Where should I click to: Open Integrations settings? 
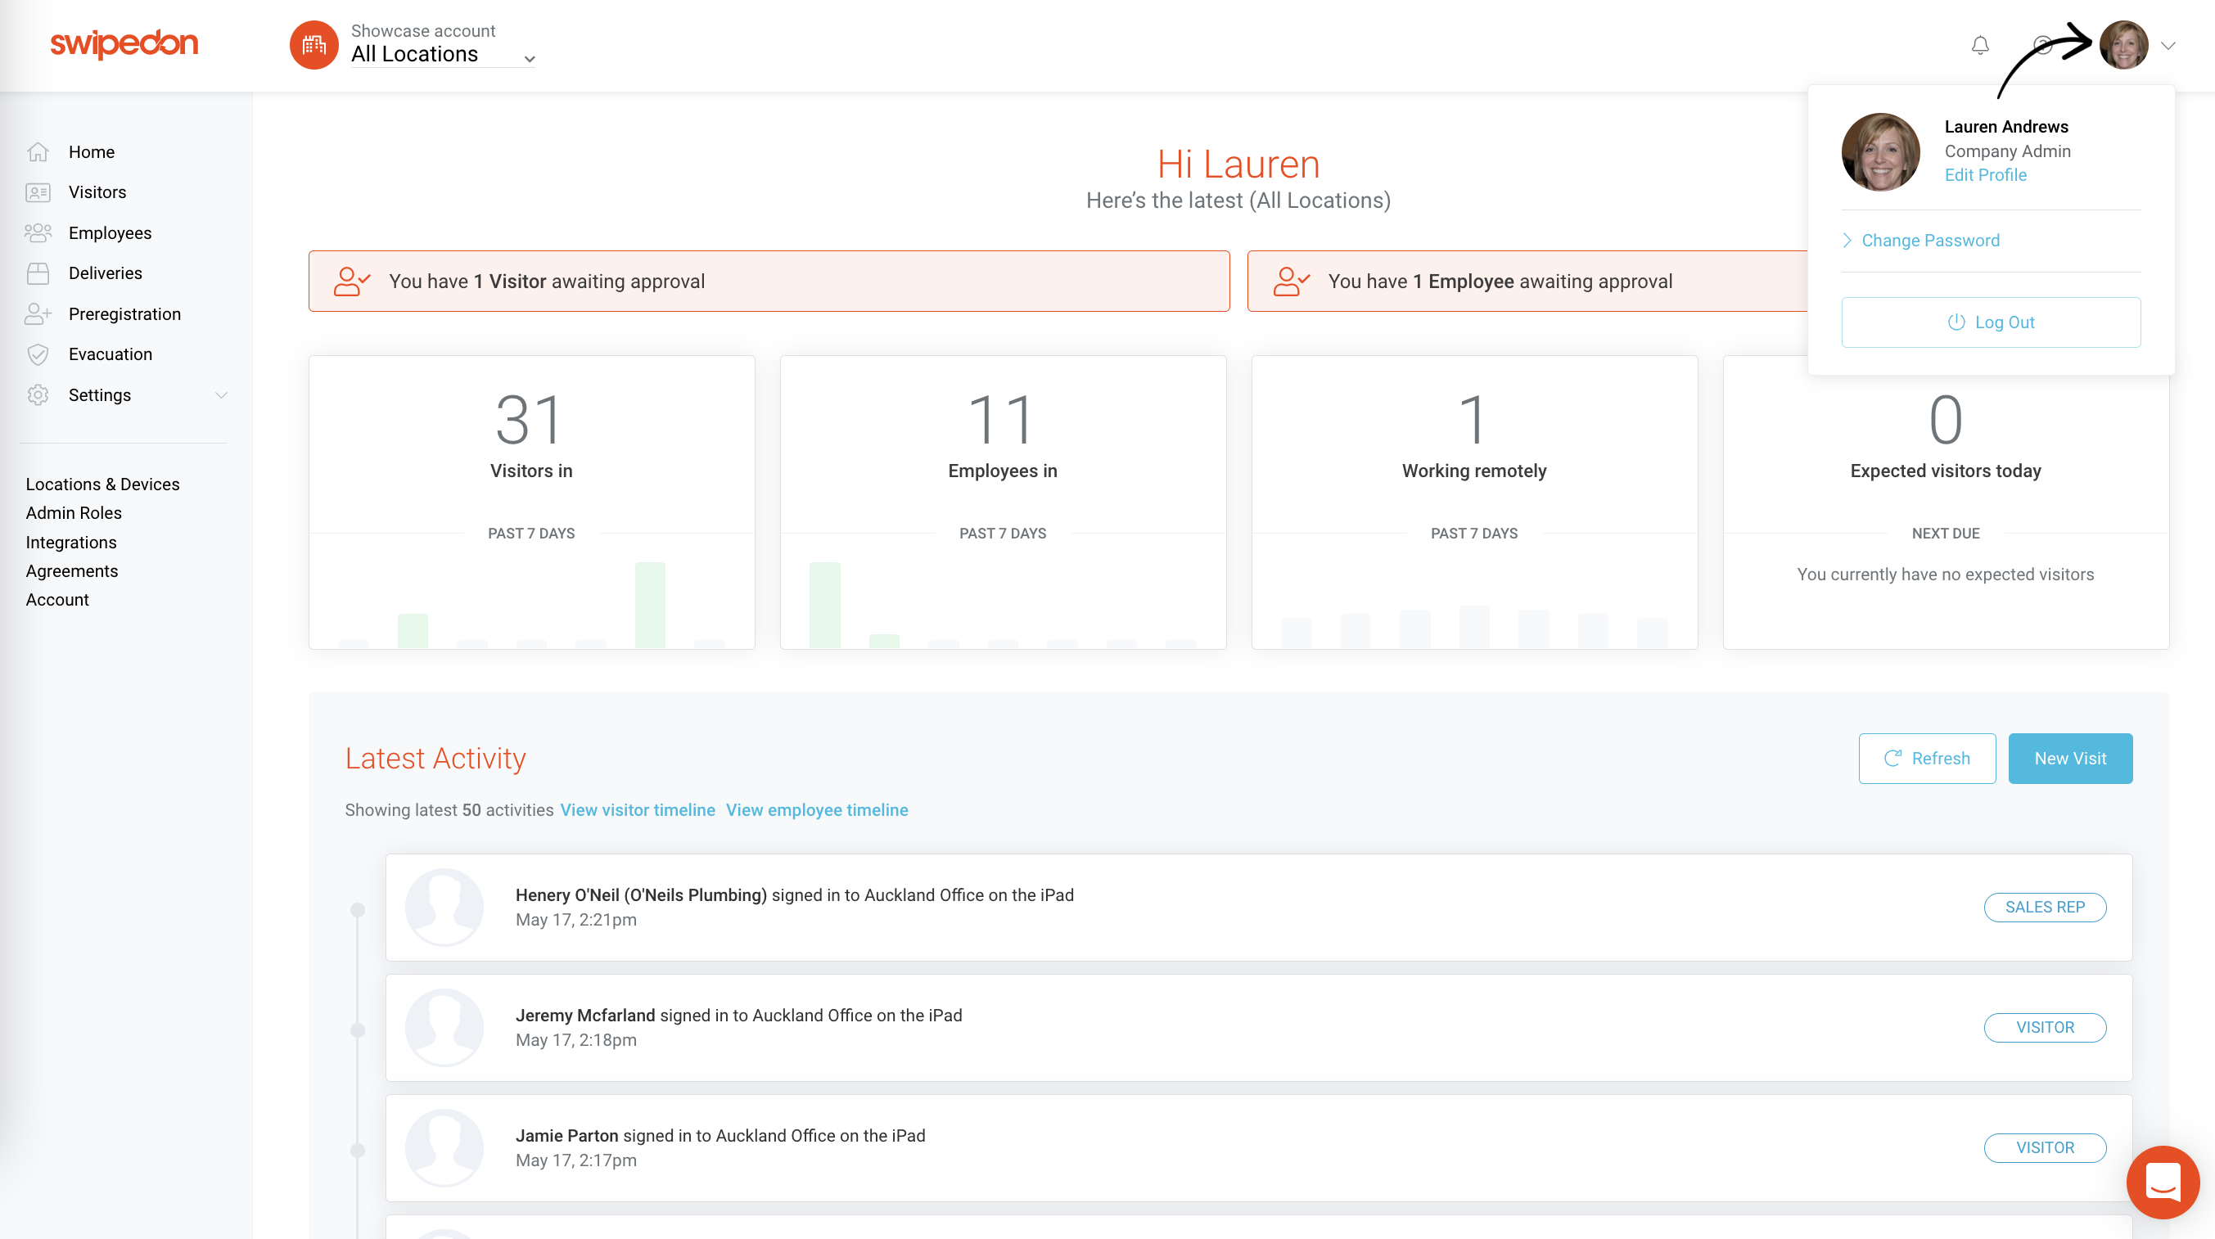[71, 543]
